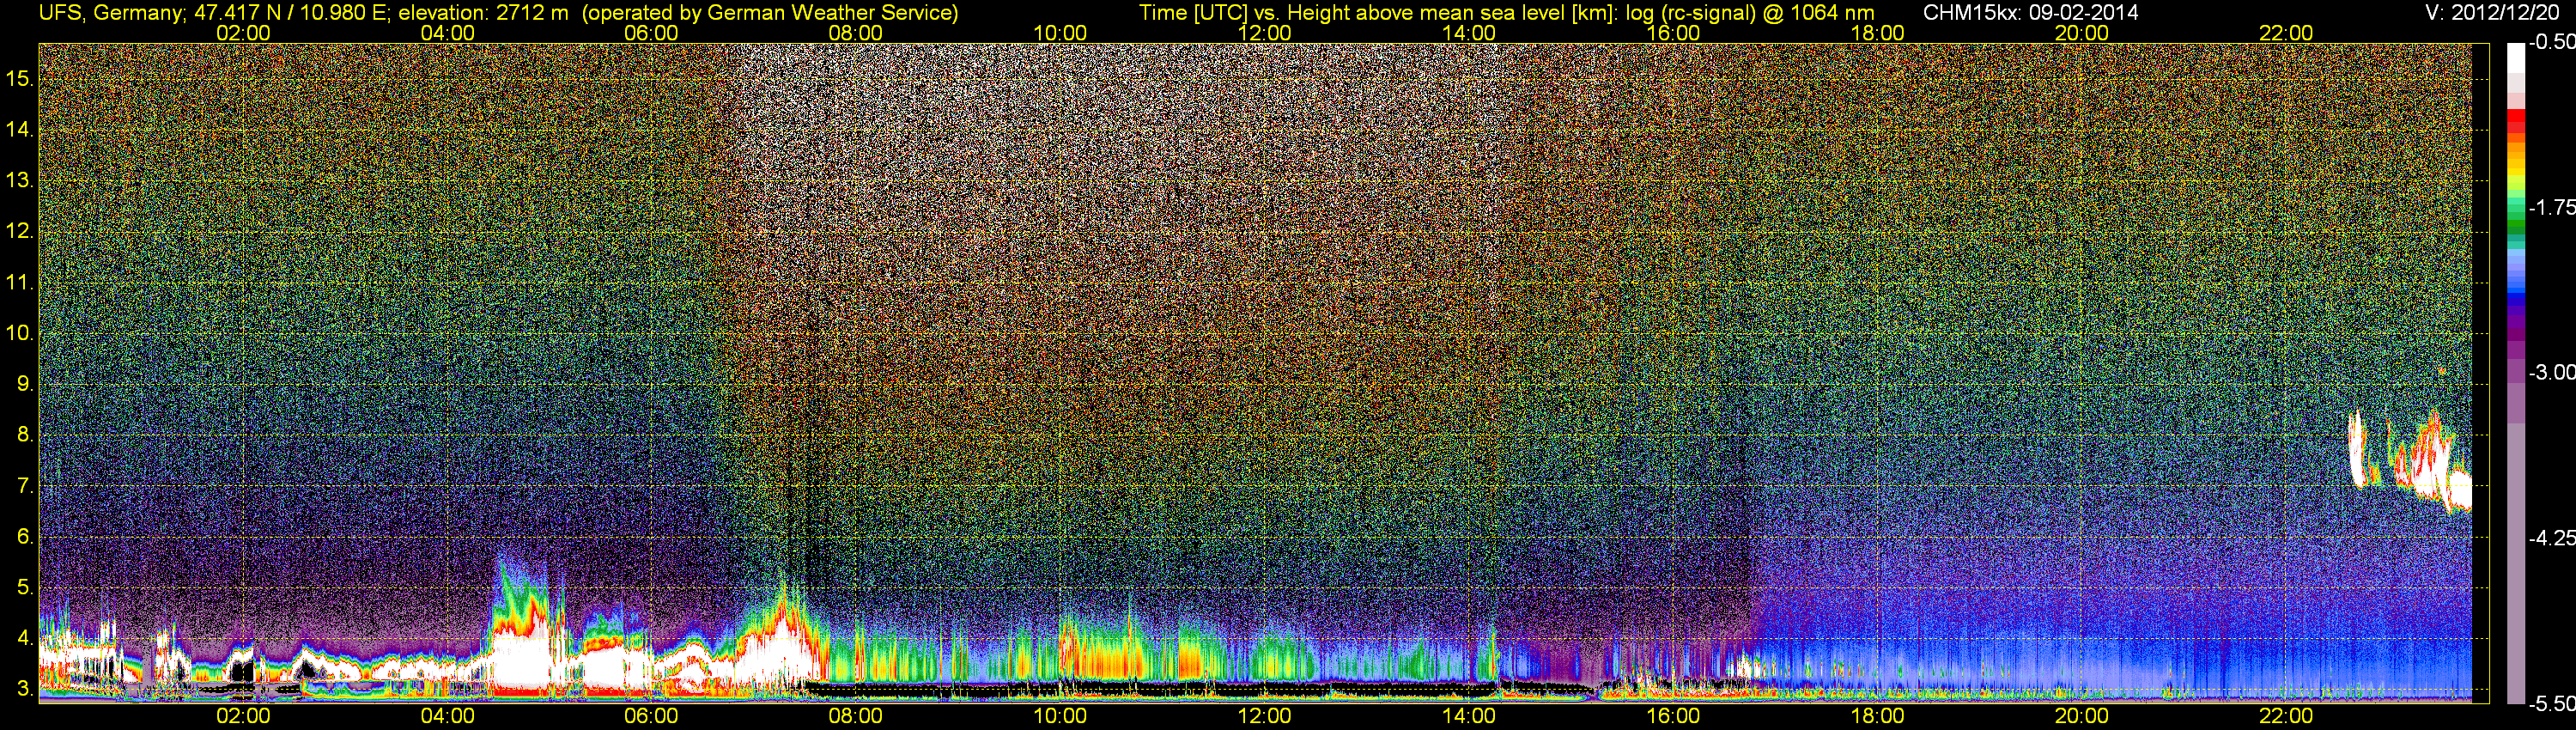Viewport: 2576px width, 730px height.
Task: Select the 22:00 marker on the bottom axis
Action: (x=2286, y=716)
